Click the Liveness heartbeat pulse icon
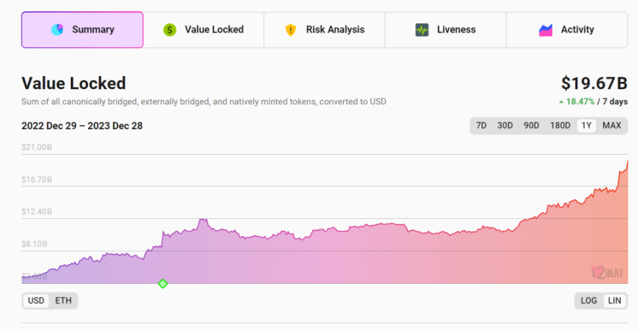 pos(422,29)
